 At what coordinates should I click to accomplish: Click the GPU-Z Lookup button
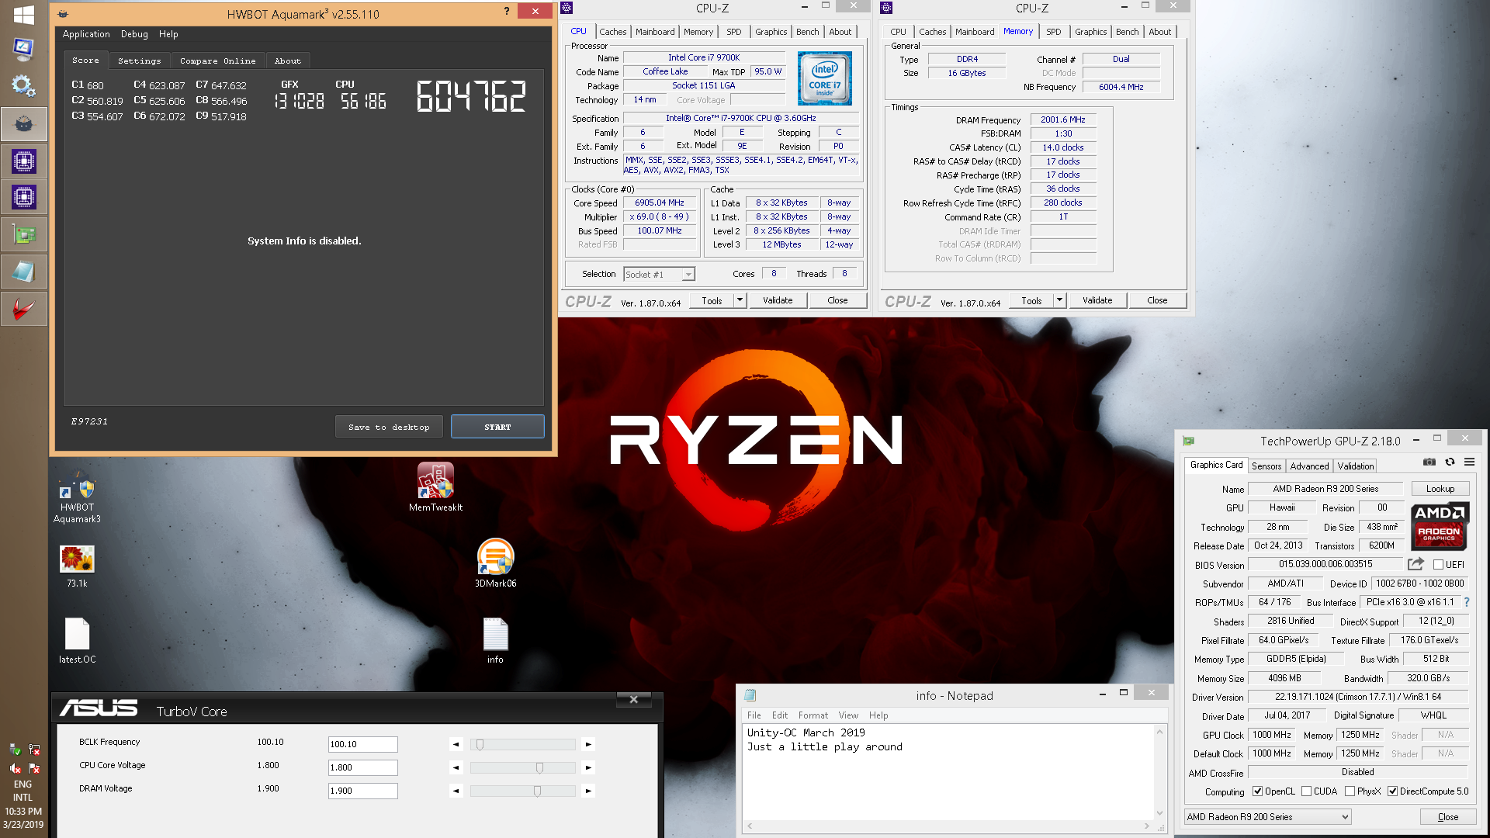1440,489
